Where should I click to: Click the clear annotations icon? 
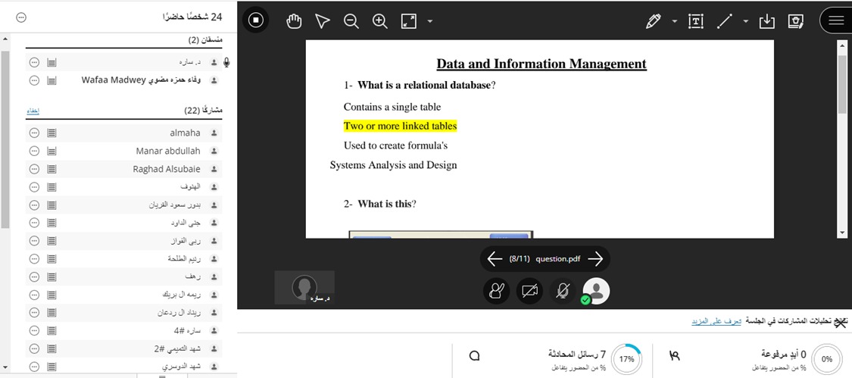pyautogui.click(x=795, y=21)
